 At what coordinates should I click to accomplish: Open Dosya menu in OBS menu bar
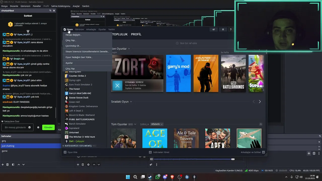(4, 6)
